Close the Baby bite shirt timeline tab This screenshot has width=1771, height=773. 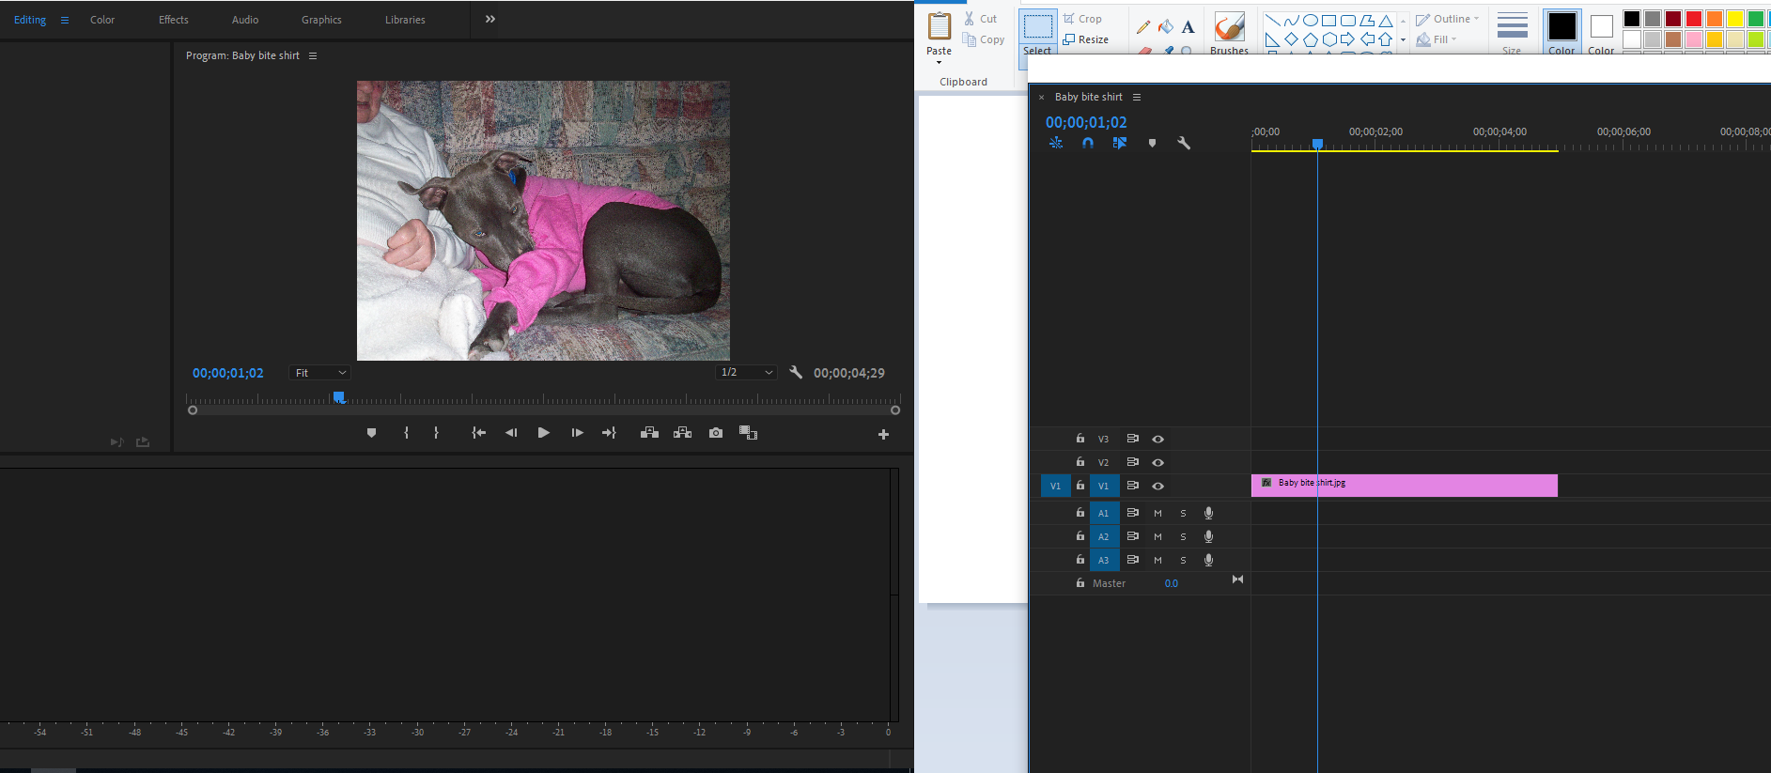(1041, 97)
